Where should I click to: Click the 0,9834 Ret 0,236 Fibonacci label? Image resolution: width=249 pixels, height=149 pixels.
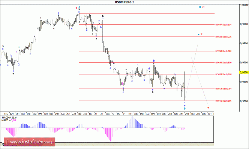(x=223, y=37)
